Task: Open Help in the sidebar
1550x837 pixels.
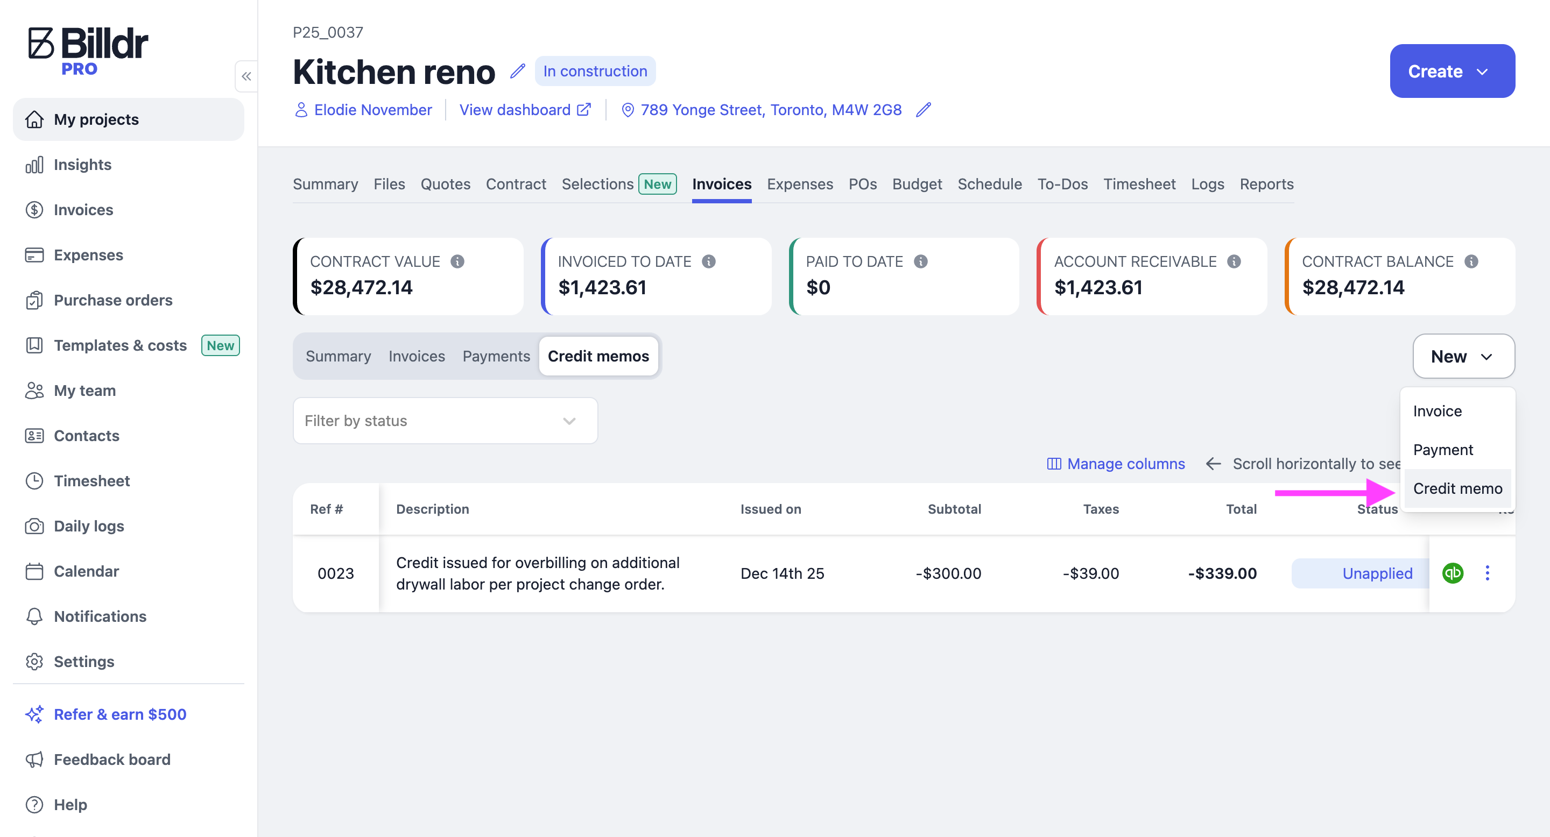Action: 129,805
